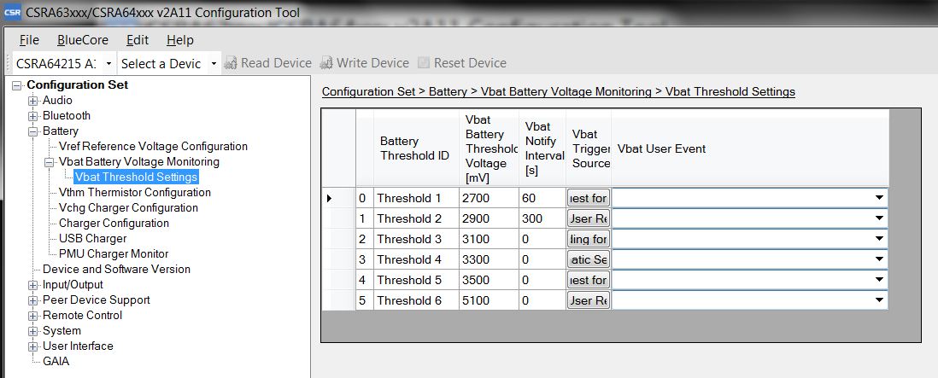The image size is (938, 378).
Task: Click the CSR application logo icon
Action: [12, 12]
